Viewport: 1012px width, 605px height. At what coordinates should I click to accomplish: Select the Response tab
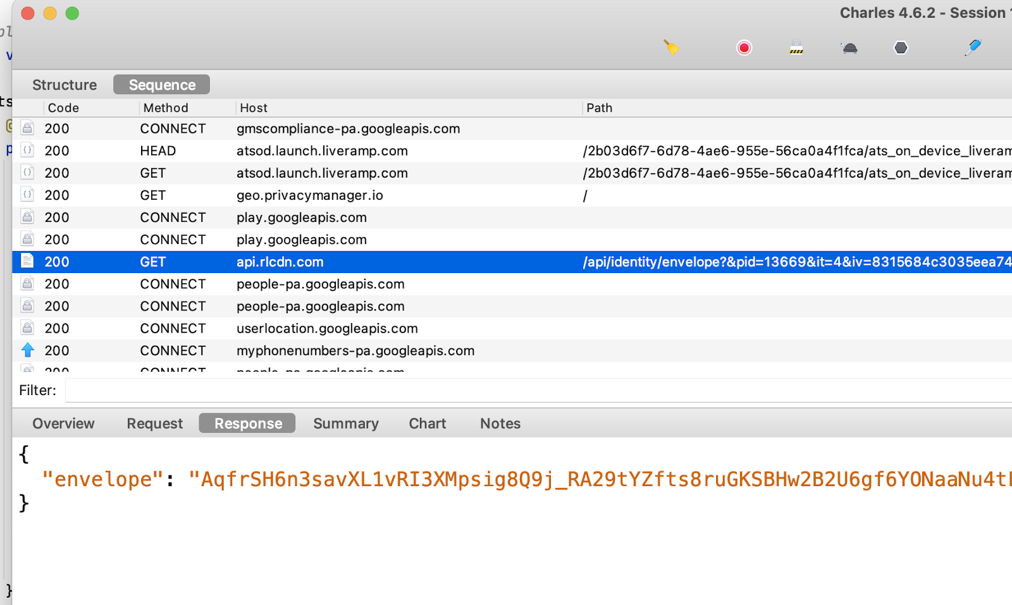point(248,424)
